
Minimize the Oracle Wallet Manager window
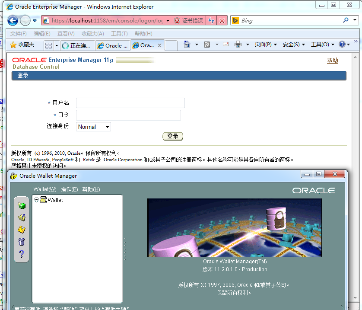(x=307, y=174)
